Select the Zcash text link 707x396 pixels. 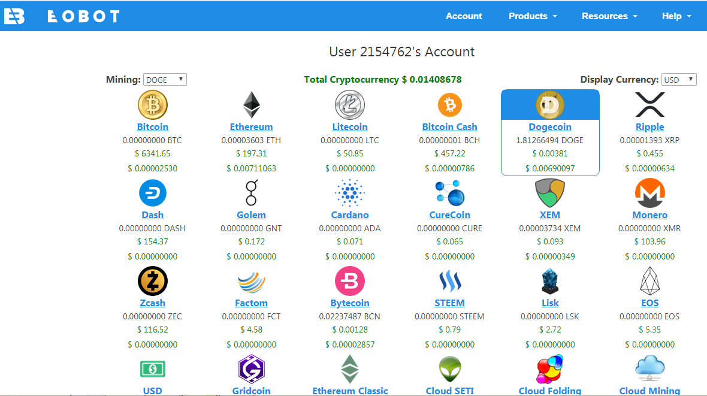[152, 303]
